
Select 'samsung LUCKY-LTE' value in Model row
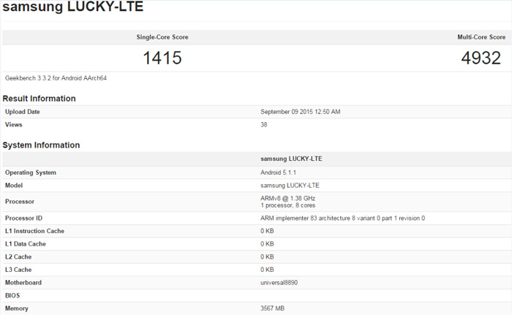click(x=290, y=186)
